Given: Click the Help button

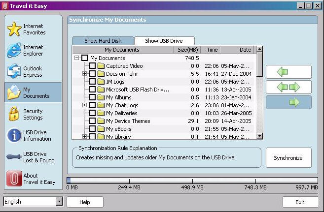Looking at the screenshot, I should (x=85, y=202).
